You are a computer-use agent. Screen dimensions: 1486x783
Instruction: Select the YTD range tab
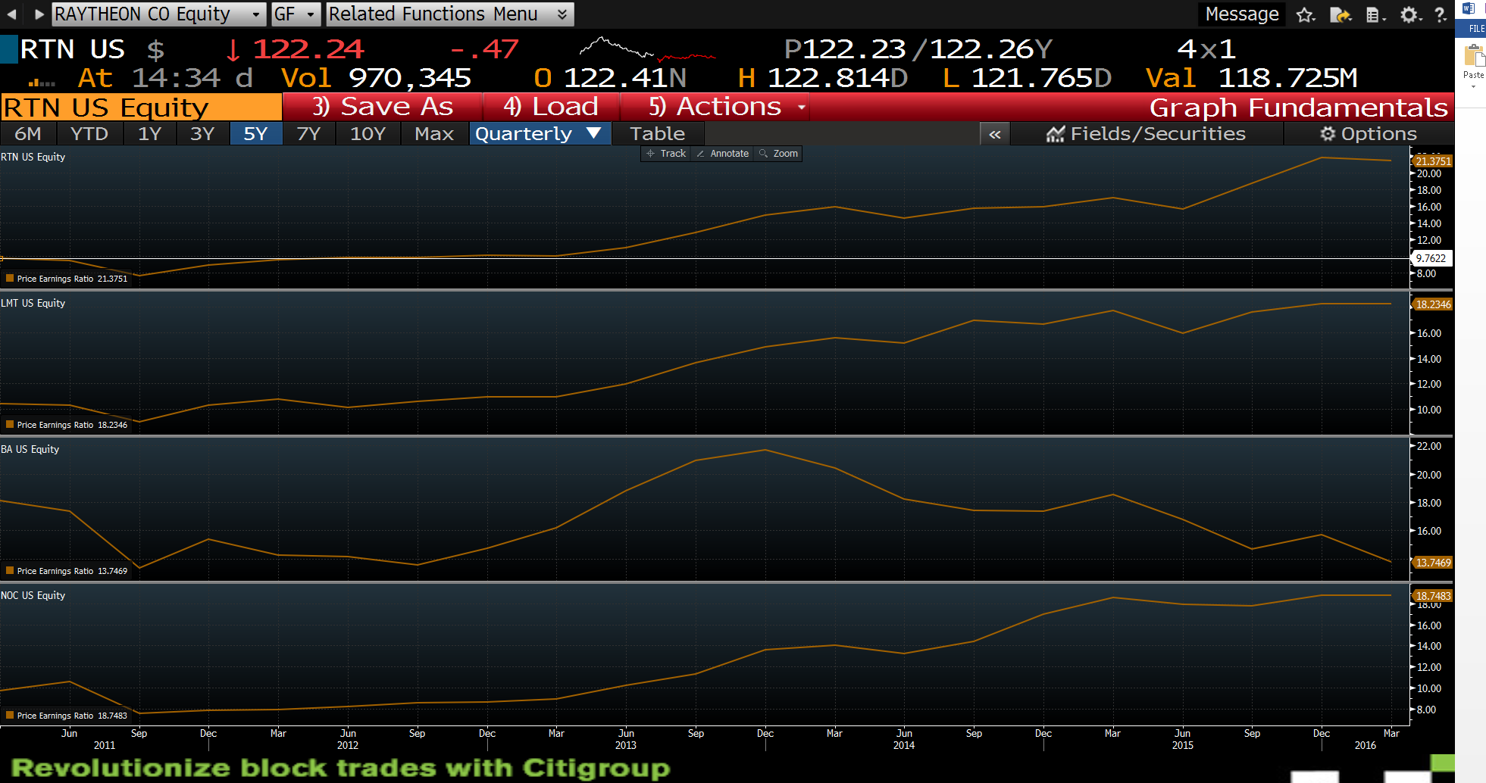(89, 134)
